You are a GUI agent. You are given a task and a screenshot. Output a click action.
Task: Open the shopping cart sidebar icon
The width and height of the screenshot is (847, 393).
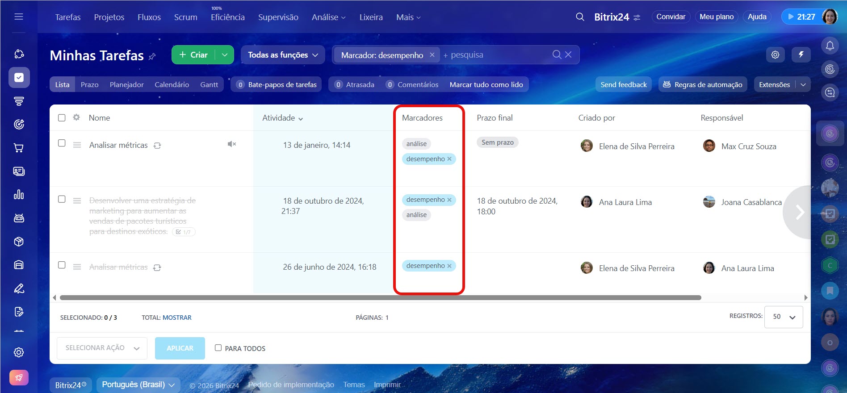tap(19, 148)
